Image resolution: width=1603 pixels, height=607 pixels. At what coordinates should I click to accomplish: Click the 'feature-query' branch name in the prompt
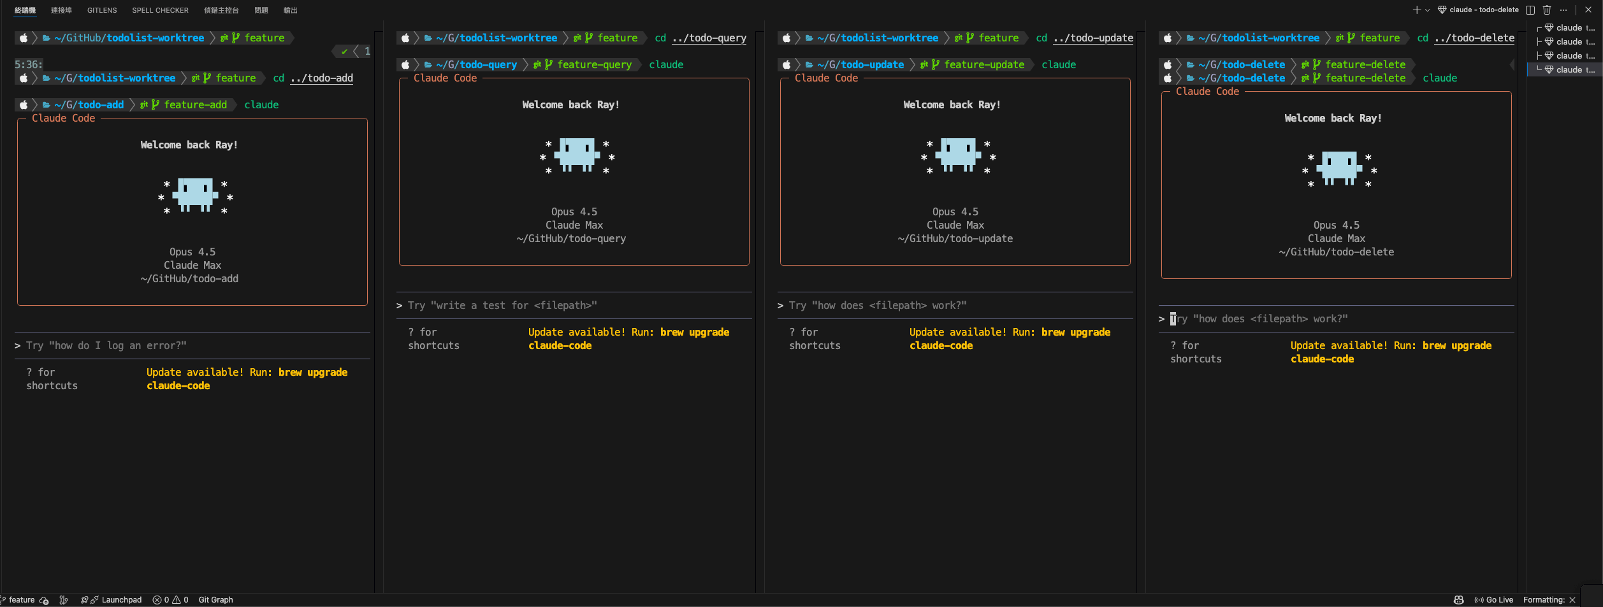click(595, 65)
